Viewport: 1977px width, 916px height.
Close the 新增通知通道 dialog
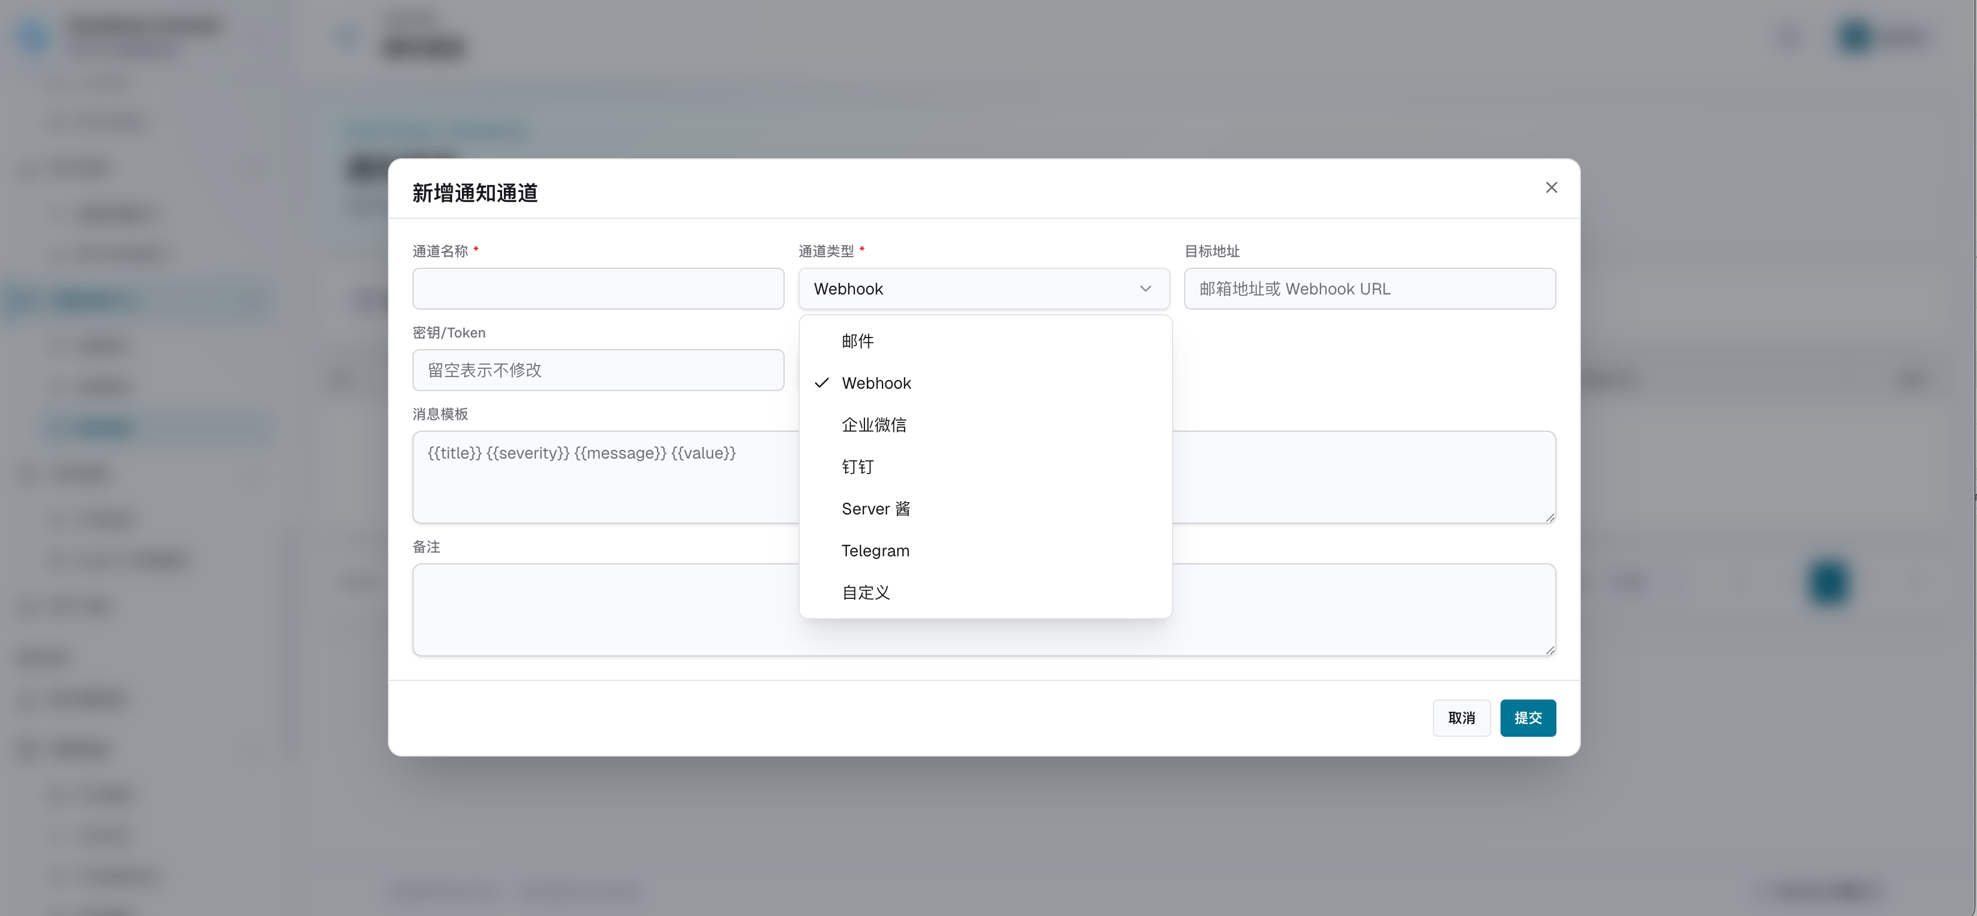(x=1551, y=188)
